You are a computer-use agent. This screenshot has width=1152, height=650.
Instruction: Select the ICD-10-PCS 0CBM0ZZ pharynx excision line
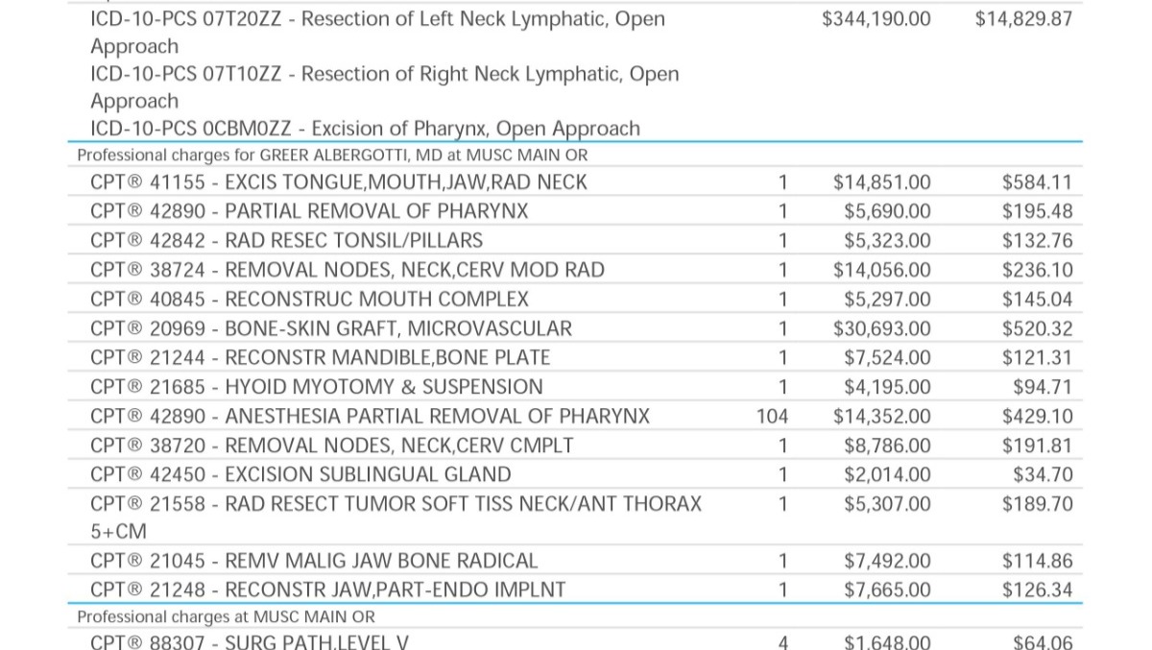[x=365, y=130]
